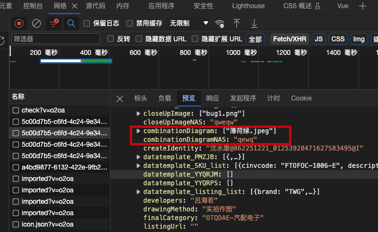
Task: Expand datatemplate_SKU_list array
Action: (138, 166)
